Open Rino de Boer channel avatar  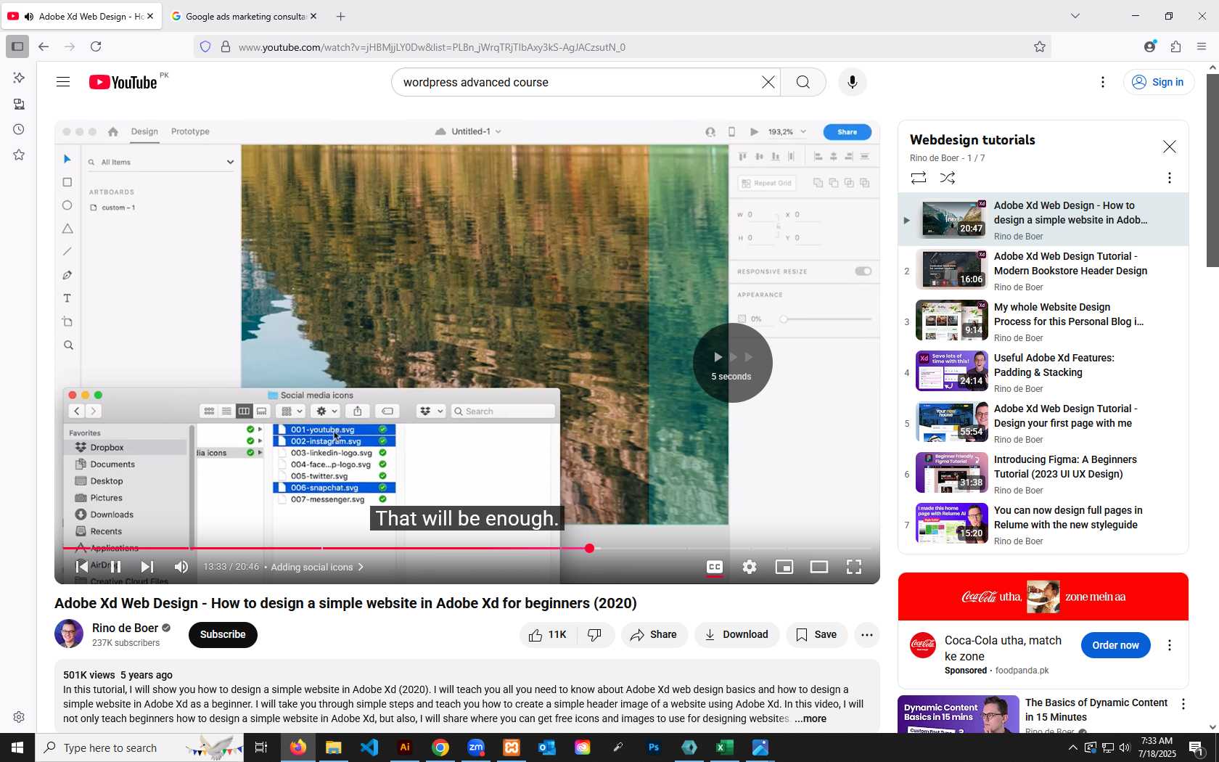(x=69, y=634)
